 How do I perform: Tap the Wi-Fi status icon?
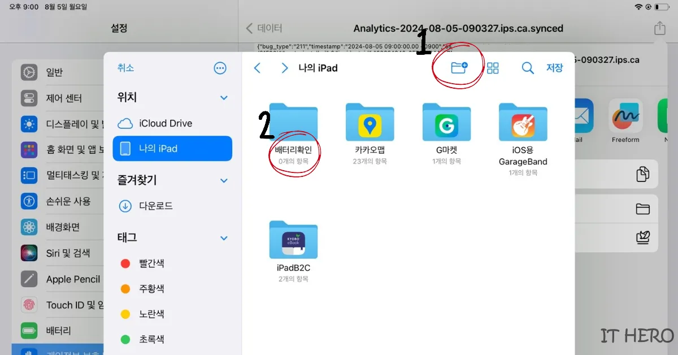coord(639,7)
